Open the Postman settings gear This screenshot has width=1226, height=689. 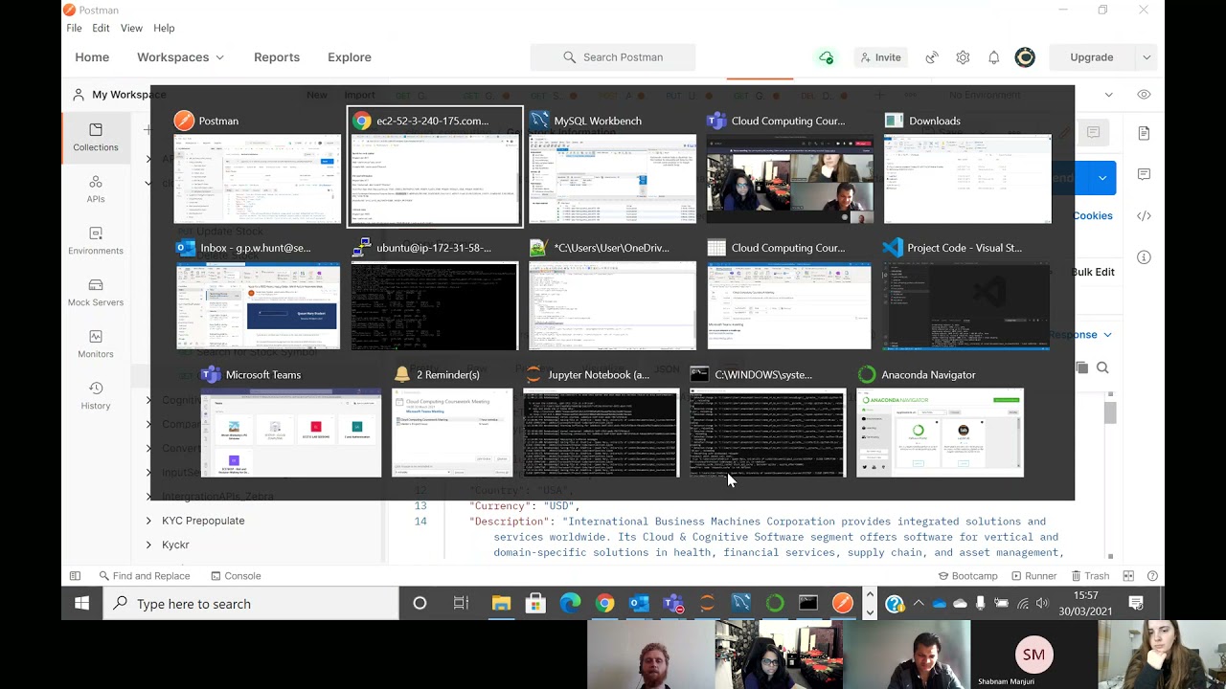point(963,57)
